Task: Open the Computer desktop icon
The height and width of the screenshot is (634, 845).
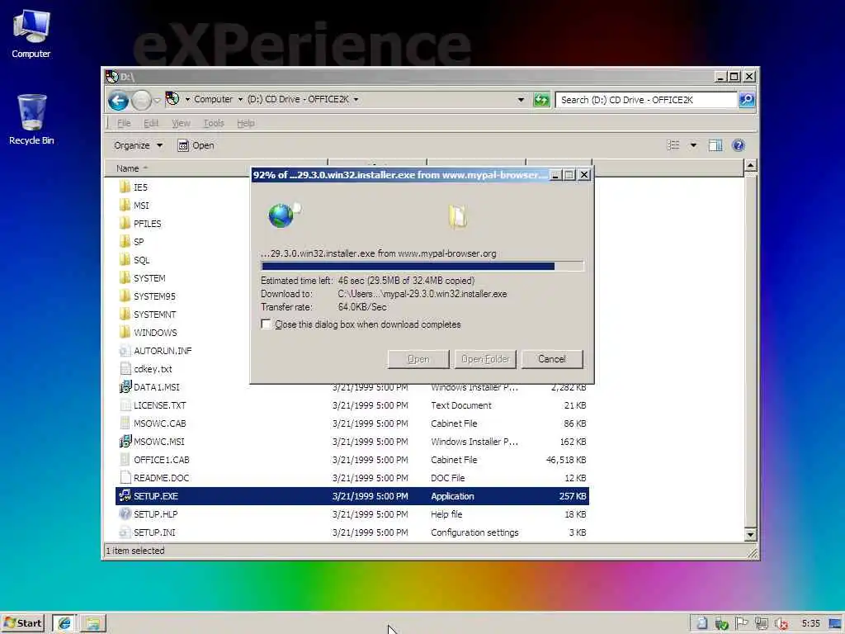Action: pyautogui.click(x=31, y=34)
